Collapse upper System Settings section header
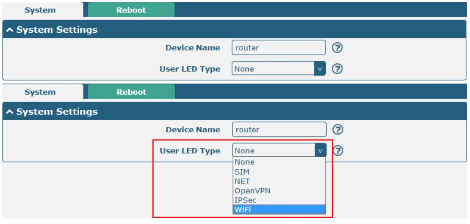The image size is (470, 224). tap(235, 30)
